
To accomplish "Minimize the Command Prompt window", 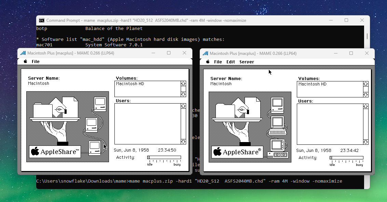I will [331, 20].
